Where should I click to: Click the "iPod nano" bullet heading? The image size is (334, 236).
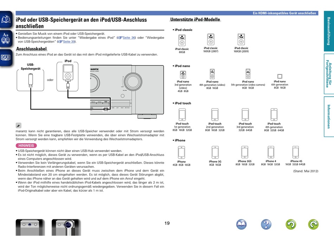[x=181, y=66]
